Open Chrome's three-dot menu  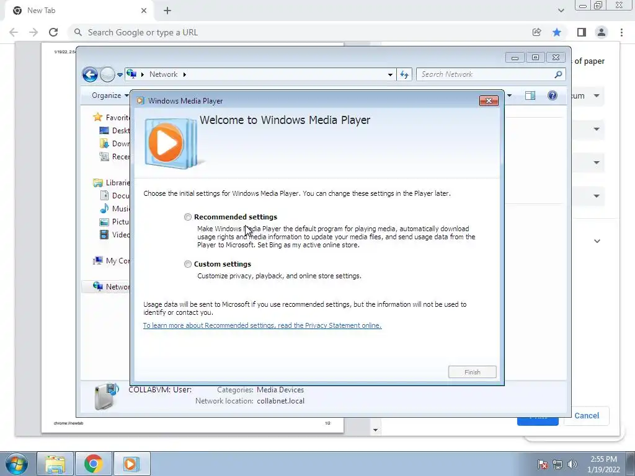(621, 32)
